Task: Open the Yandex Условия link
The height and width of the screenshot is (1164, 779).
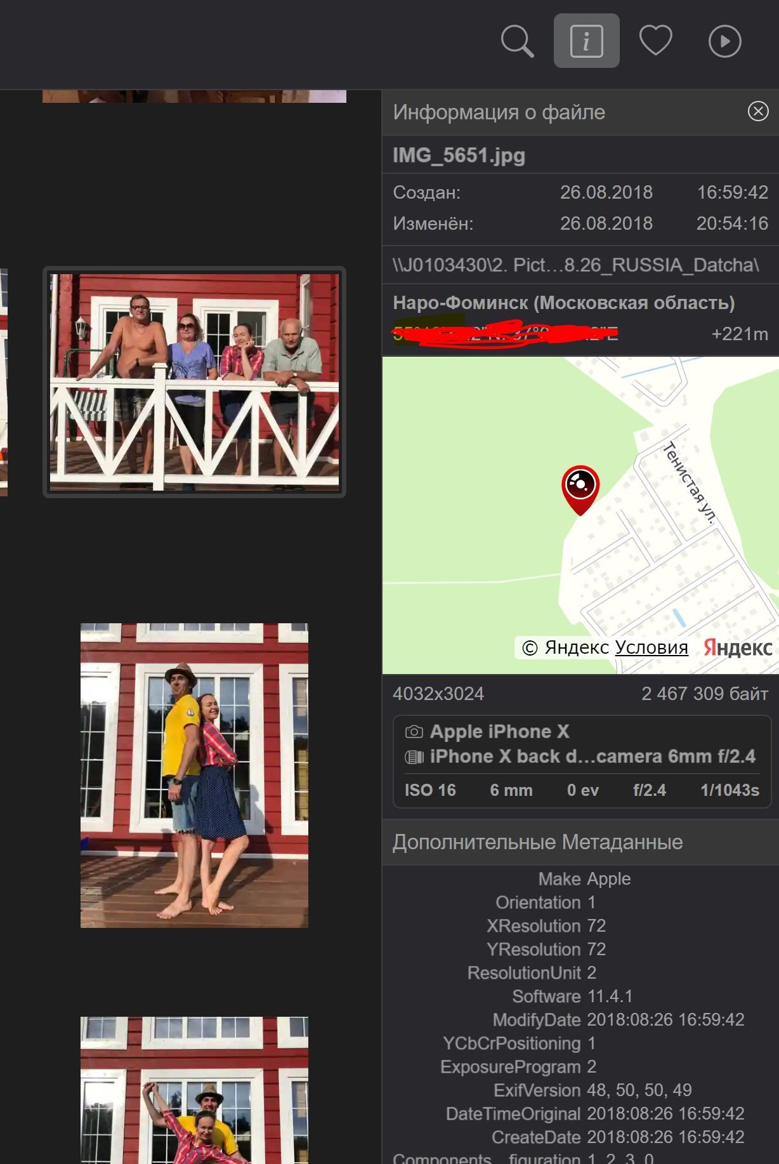Action: click(651, 647)
